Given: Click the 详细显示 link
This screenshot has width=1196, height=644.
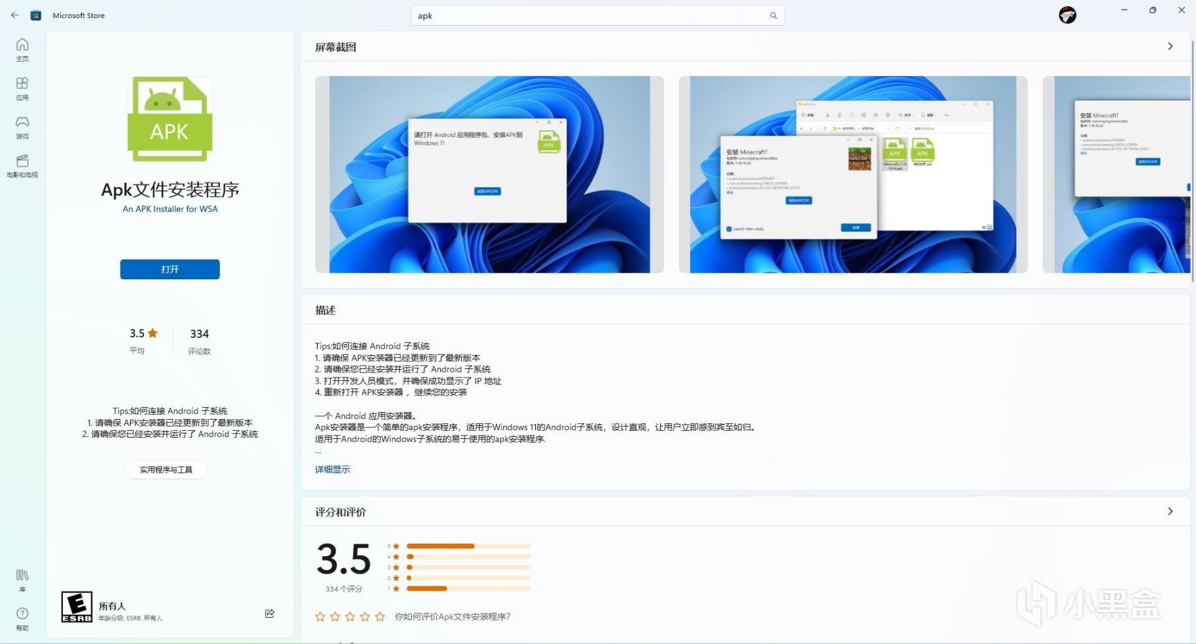Looking at the screenshot, I should tap(332, 469).
